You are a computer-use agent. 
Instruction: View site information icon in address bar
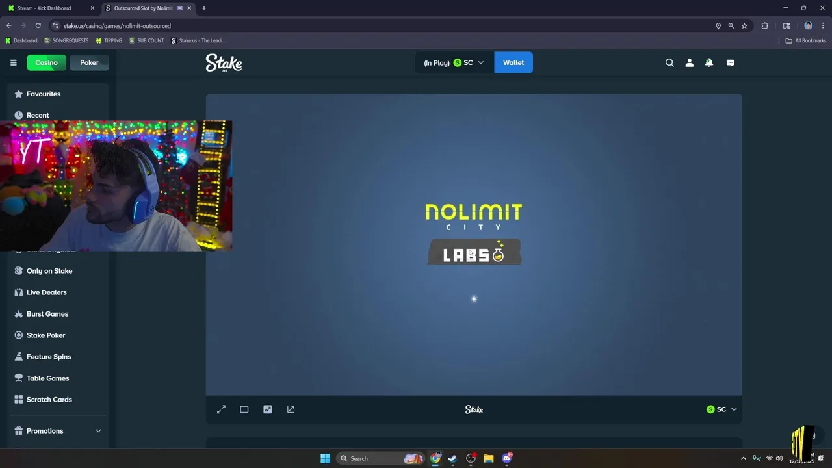coord(56,26)
